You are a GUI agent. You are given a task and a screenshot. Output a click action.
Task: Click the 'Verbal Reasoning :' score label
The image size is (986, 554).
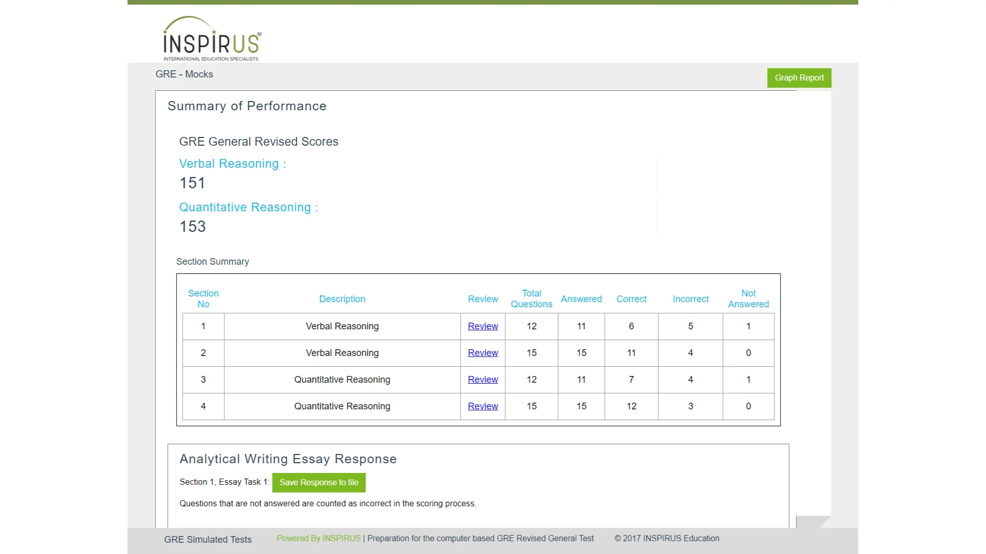pyautogui.click(x=233, y=164)
